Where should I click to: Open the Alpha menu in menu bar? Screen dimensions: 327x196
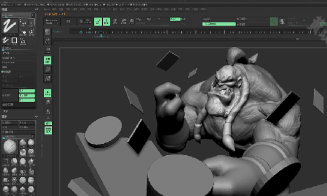(x=46, y=9)
